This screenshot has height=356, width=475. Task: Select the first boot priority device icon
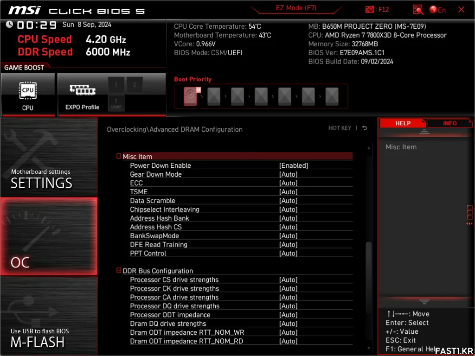click(x=191, y=96)
